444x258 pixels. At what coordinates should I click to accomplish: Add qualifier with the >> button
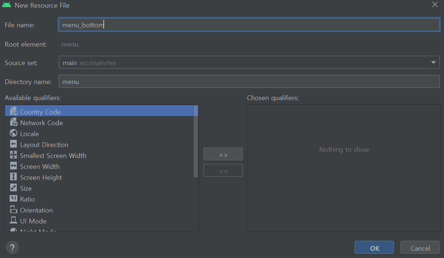(223, 154)
